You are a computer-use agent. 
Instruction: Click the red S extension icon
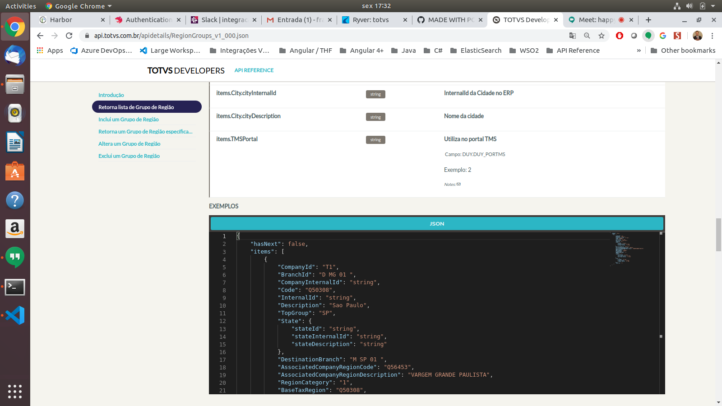[677, 36]
